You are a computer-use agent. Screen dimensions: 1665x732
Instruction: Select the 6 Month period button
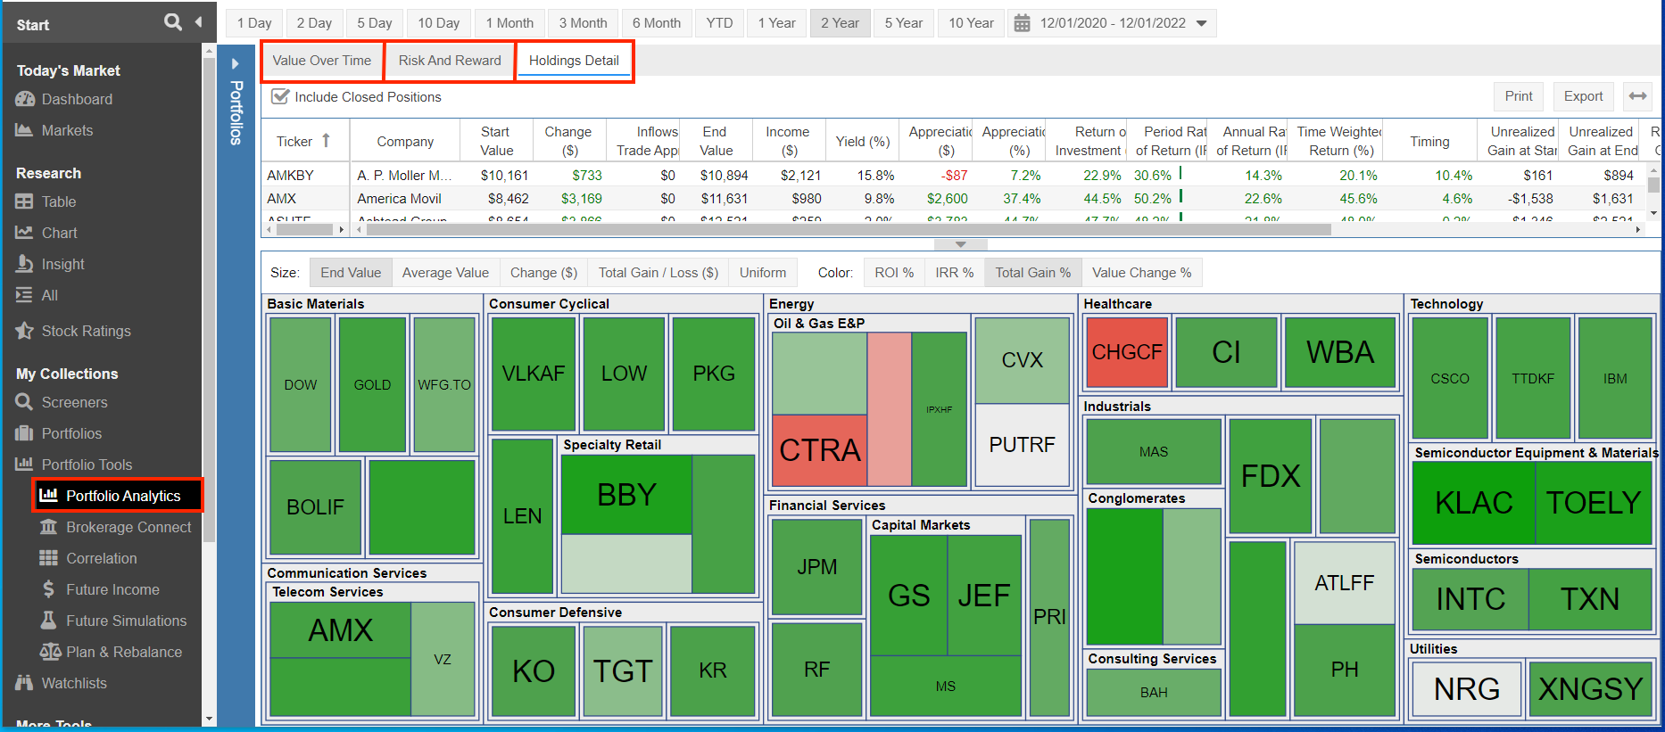point(657,23)
